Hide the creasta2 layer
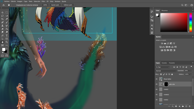Viewport: 194px width, 109px height. (157, 95)
